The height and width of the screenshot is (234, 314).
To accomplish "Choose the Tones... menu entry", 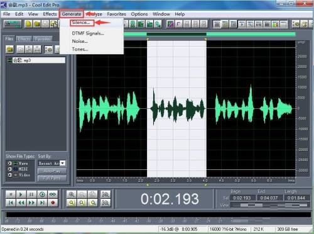I will [x=80, y=49].
